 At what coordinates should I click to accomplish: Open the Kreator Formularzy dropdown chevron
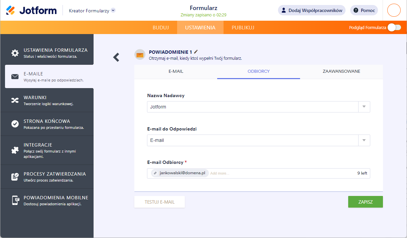click(113, 10)
